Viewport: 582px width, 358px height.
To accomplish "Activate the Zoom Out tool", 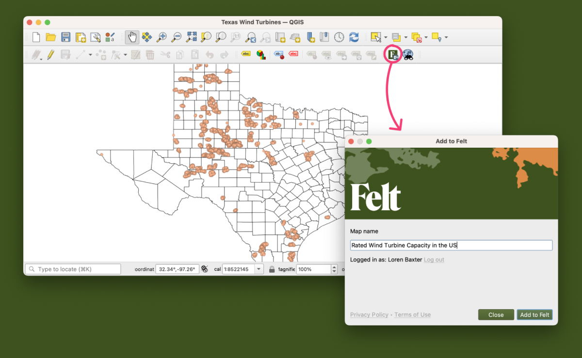I will coord(176,37).
